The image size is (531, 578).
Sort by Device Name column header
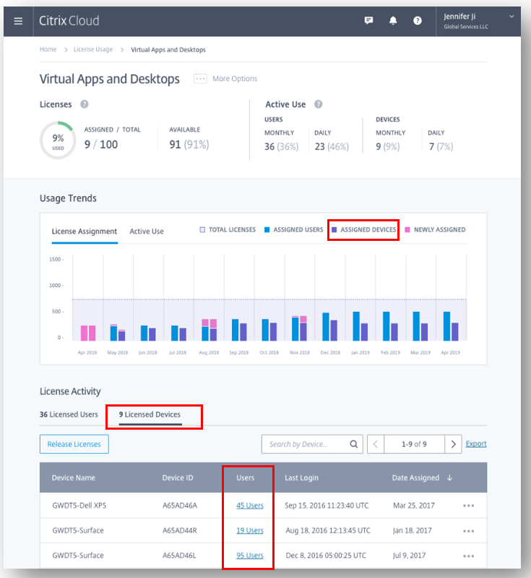pyautogui.click(x=73, y=477)
